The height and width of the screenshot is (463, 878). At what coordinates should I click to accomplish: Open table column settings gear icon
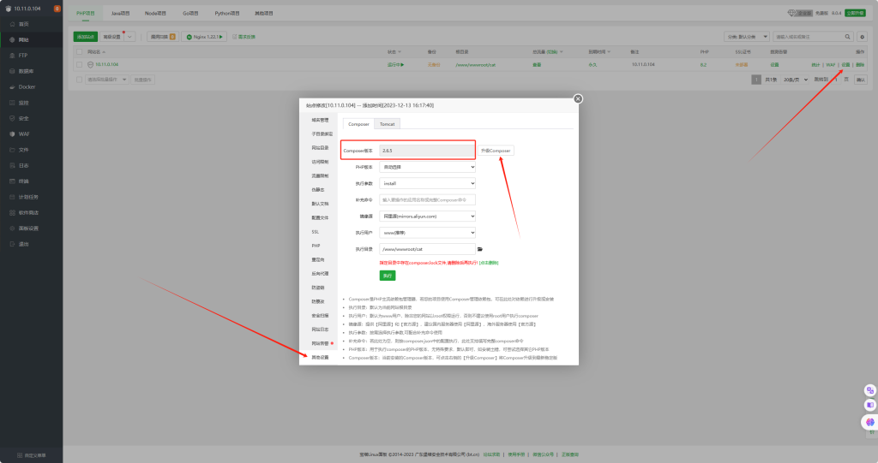pos(862,37)
